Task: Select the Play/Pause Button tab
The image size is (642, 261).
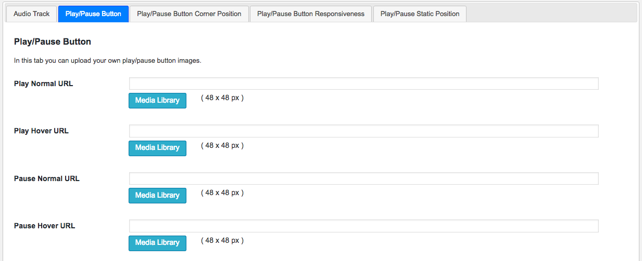Action: click(x=93, y=14)
